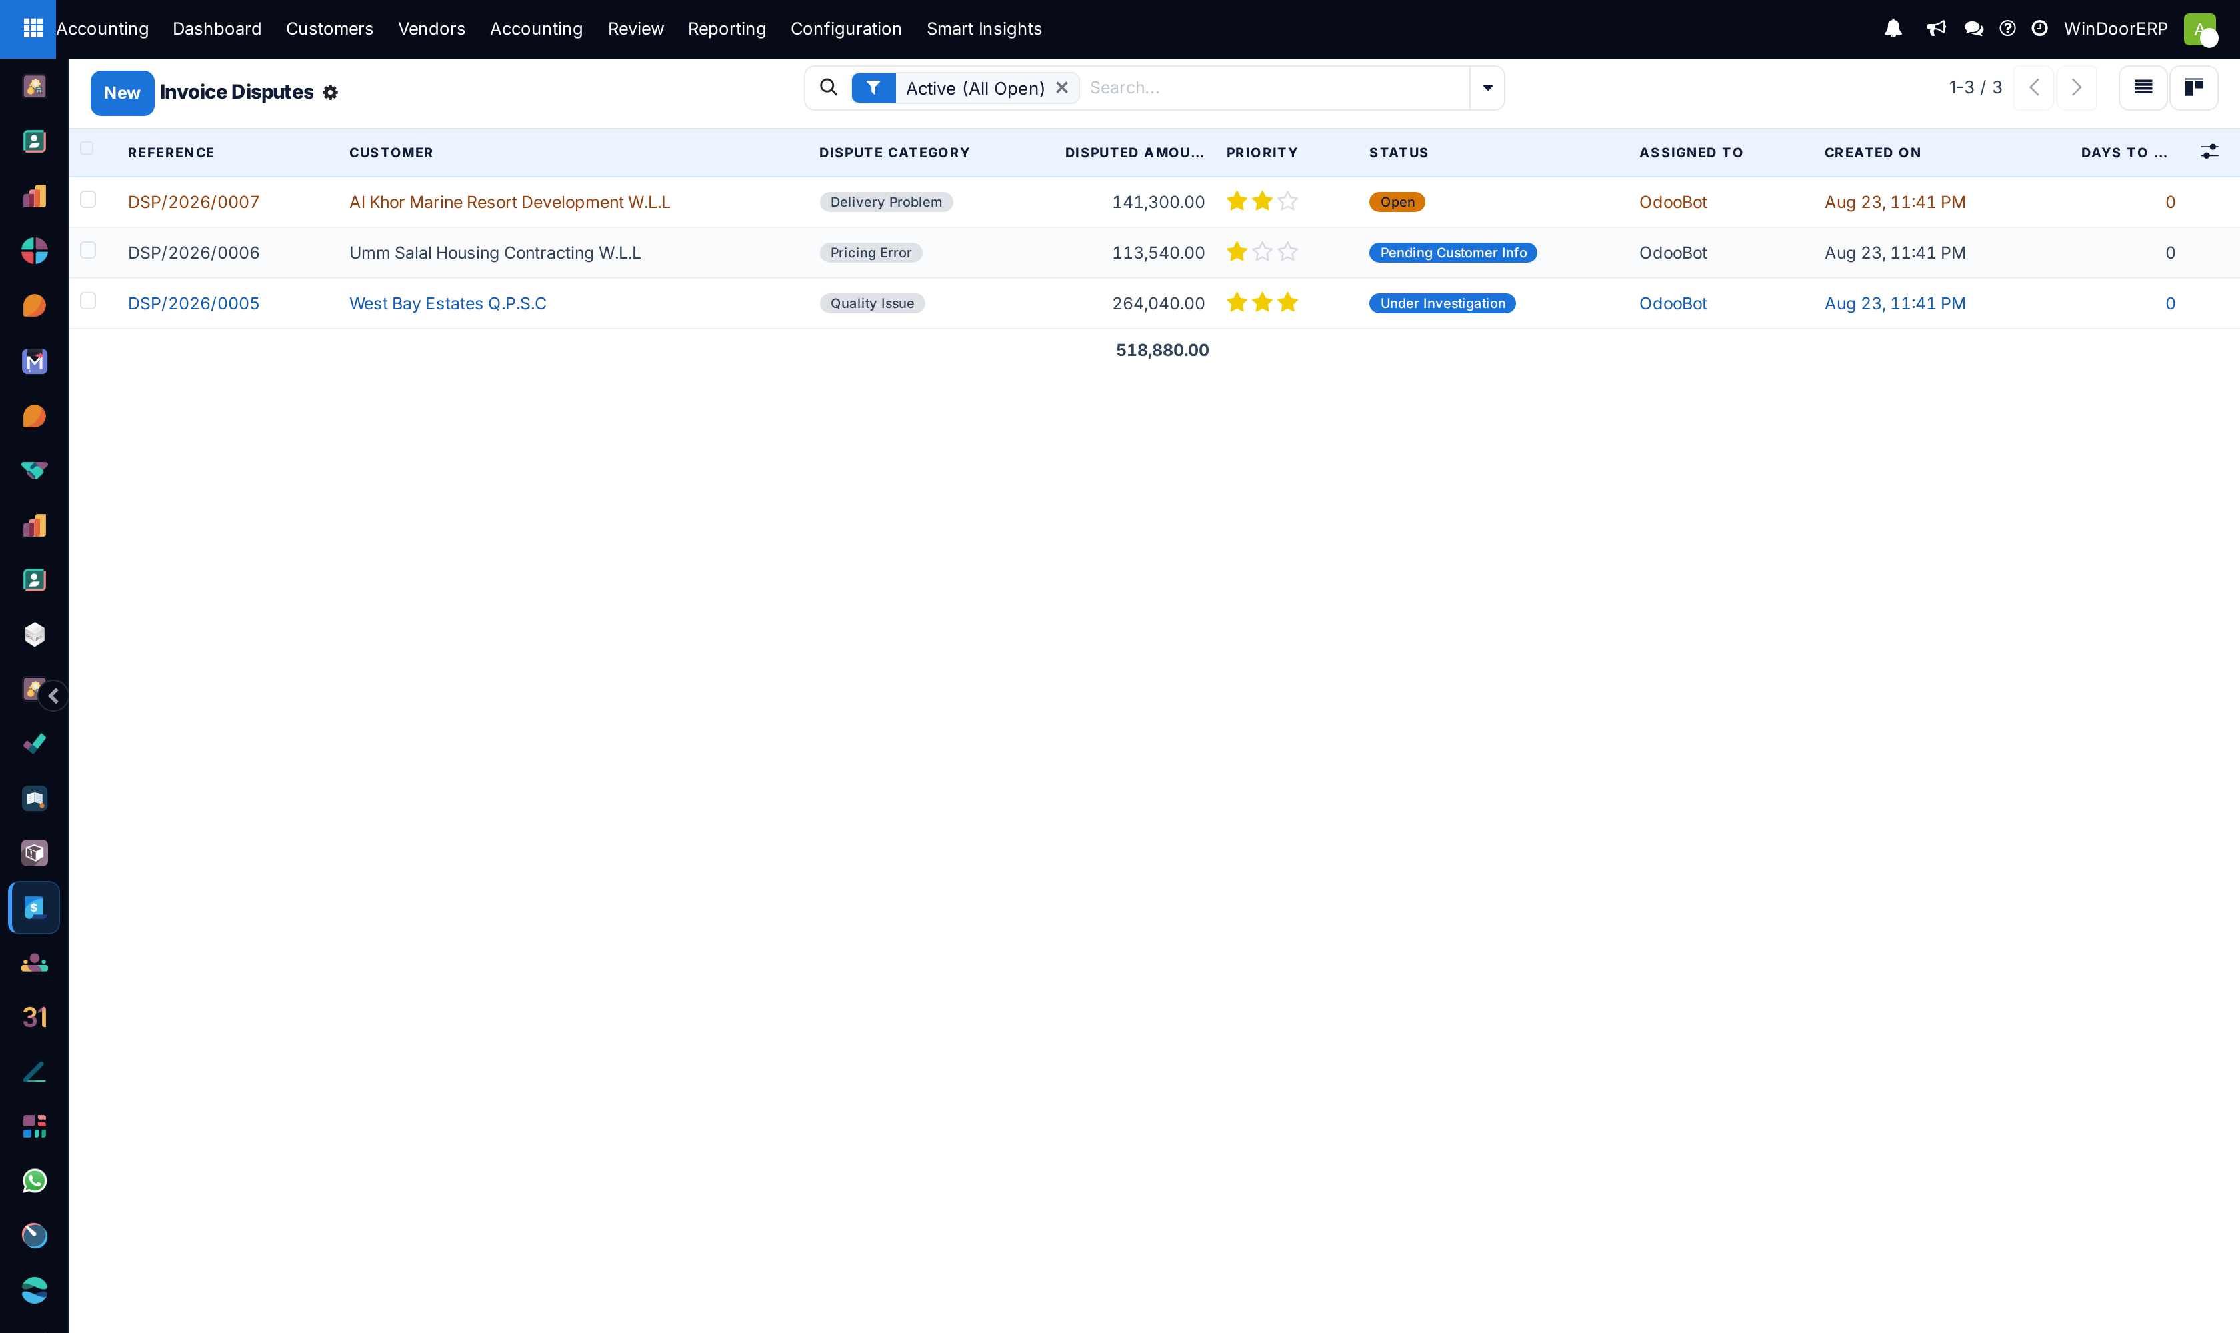
Task: Open the Reporting menu
Action: [x=727, y=29]
